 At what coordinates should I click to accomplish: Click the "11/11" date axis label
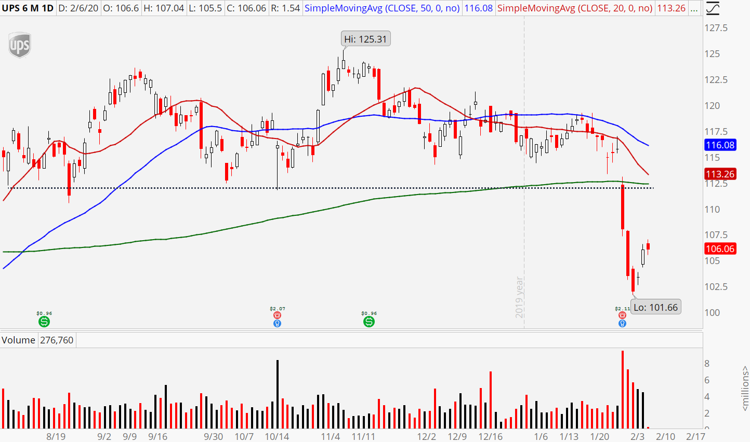[x=364, y=436]
